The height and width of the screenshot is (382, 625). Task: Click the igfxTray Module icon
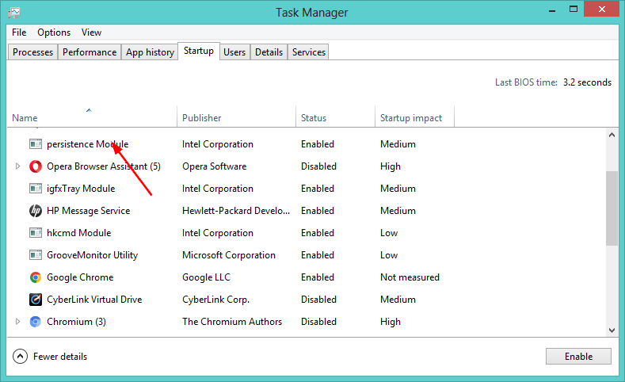click(x=36, y=189)
